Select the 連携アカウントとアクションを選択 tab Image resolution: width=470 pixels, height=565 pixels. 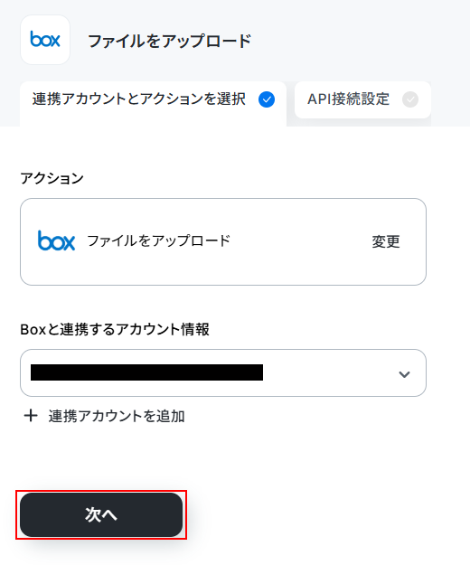pos(153,104)
